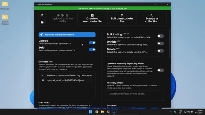Disable the Upload toggle
Image resolution: width=205 pixels, height=115 pixels.
(x=92, y=42)
